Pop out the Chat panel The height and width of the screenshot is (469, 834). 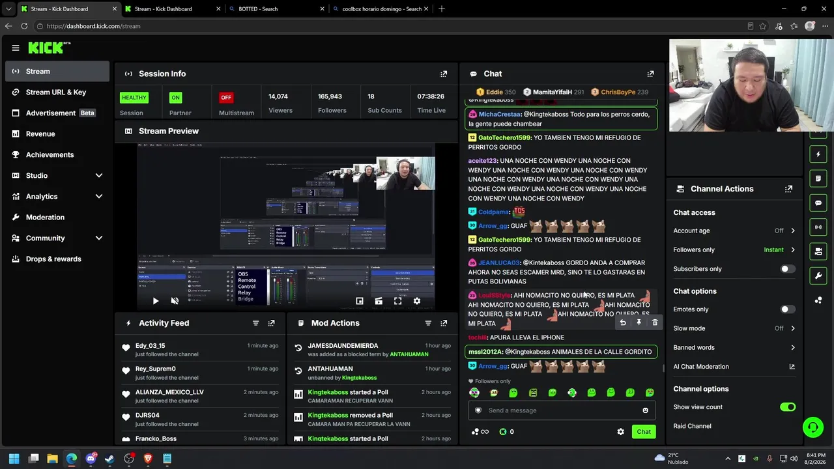[650, 74]
